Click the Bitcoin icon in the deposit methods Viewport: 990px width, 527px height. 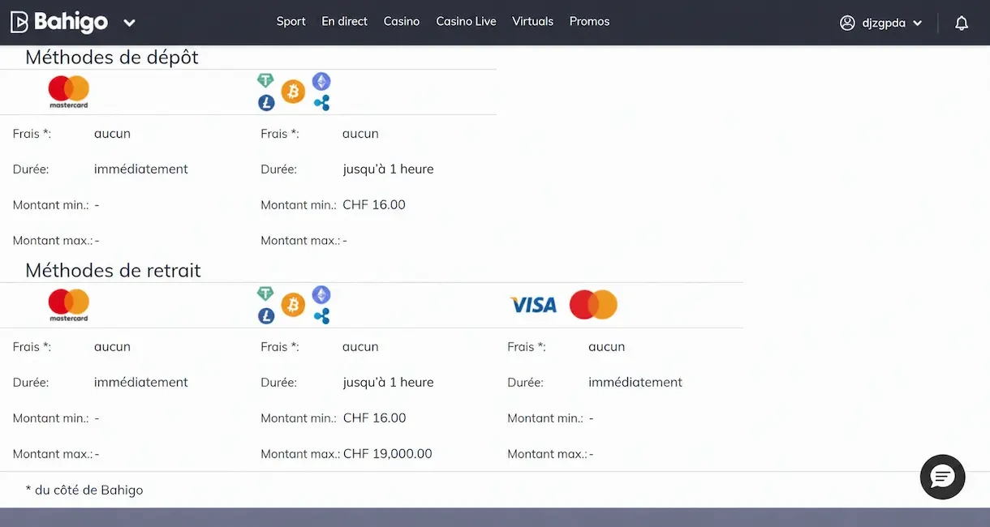pos(293,92)
